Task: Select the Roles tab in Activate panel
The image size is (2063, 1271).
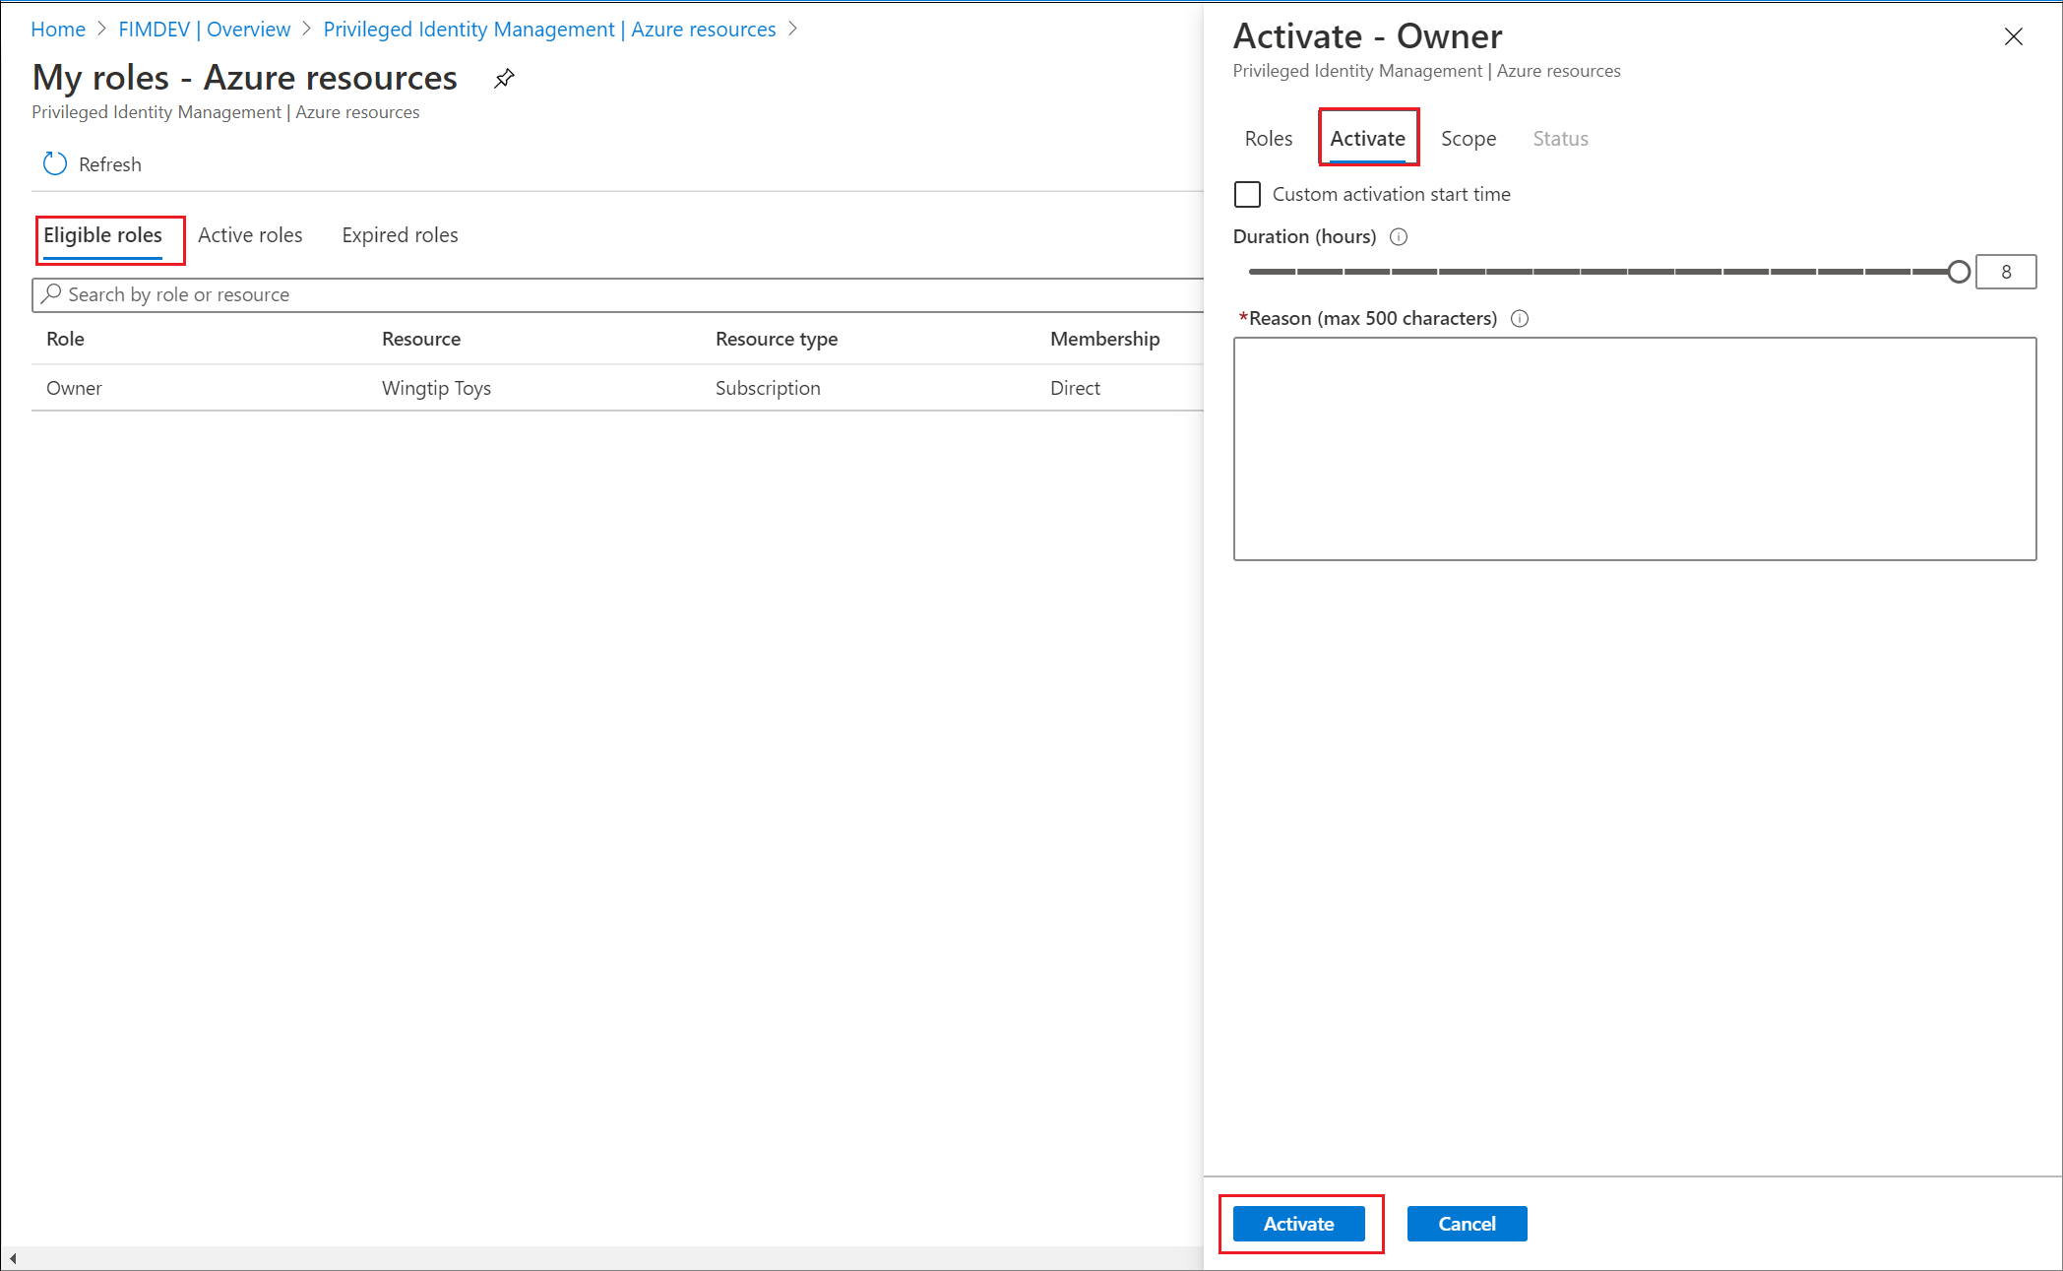Action: pos(1271,137)
